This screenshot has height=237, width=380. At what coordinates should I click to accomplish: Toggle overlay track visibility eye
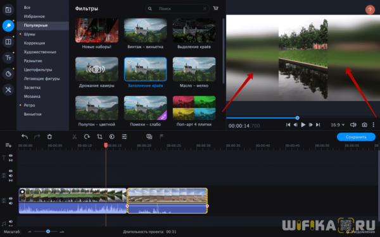tap(11, 171)
